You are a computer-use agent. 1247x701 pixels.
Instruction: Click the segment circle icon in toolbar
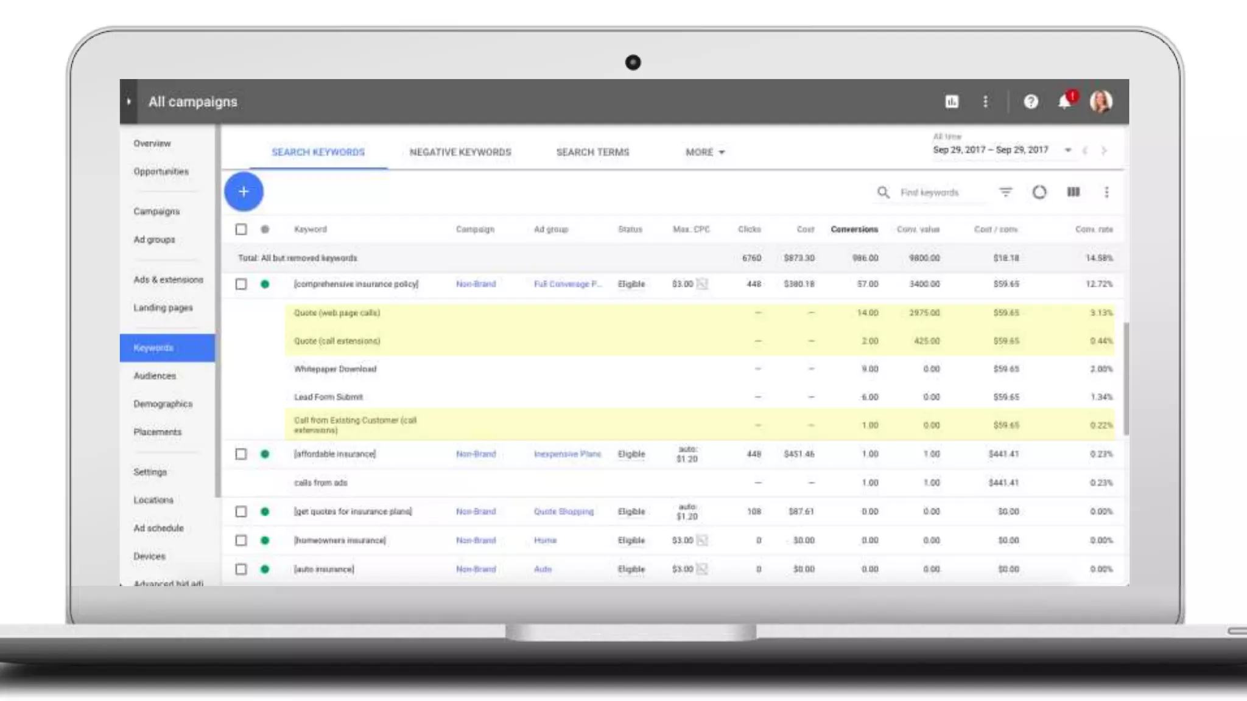pos(1039,192)
